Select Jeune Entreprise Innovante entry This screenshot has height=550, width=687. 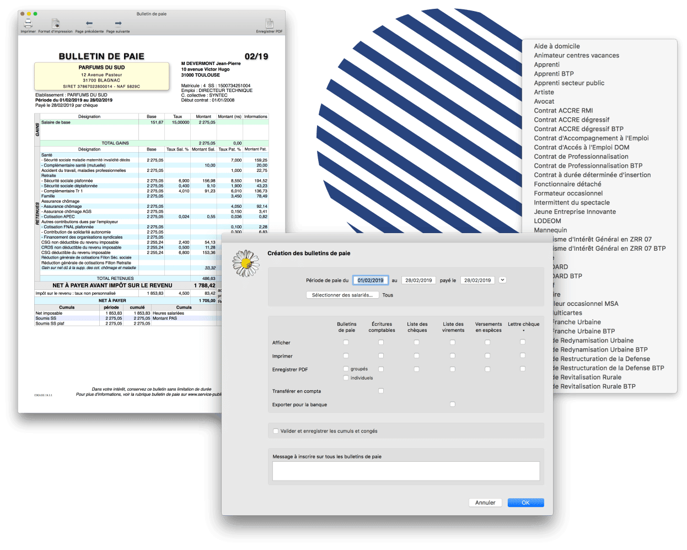coord(575,212)
